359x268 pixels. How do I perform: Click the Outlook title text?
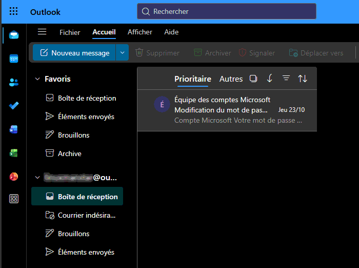[x=45, y=12]
